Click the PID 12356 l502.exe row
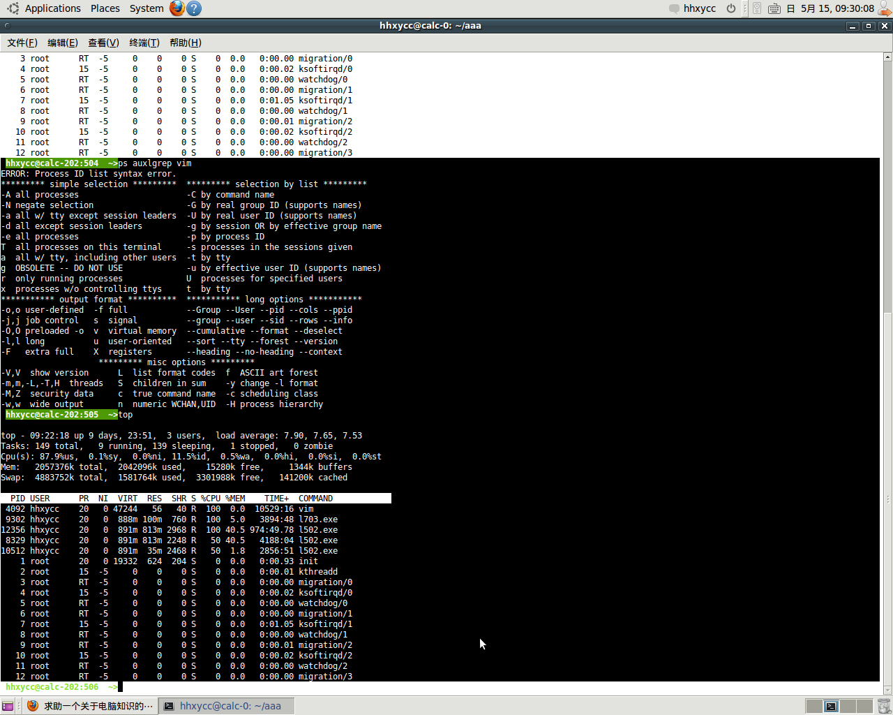Viewport: 893px width, 715px height. tap(195, 530)
